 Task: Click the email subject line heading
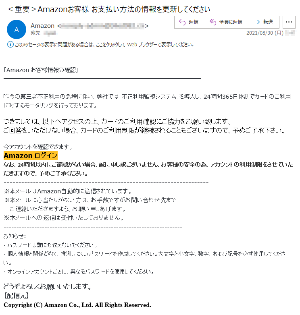109,9
